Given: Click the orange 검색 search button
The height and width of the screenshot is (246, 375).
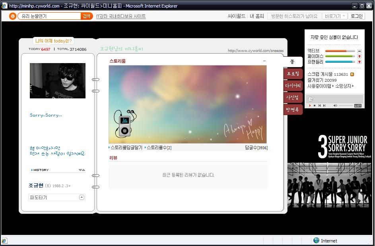Looking at the screenshot, I should point(87,16).
